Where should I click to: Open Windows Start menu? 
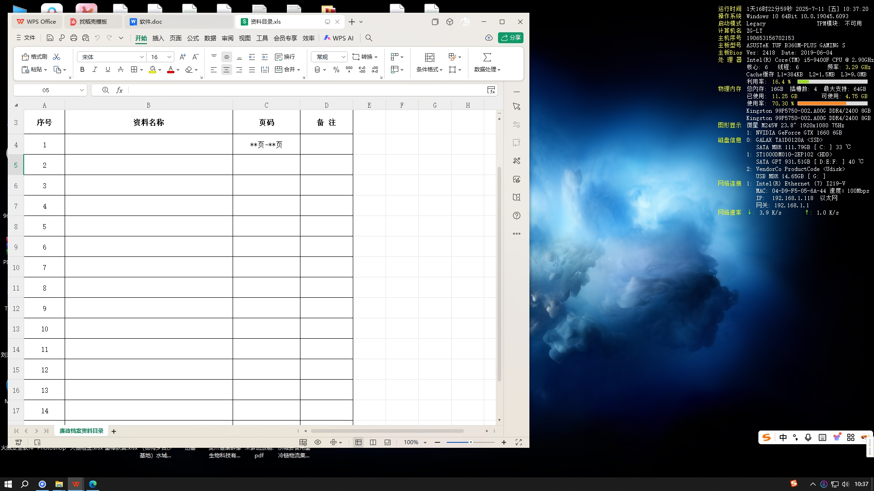[8, 484]
